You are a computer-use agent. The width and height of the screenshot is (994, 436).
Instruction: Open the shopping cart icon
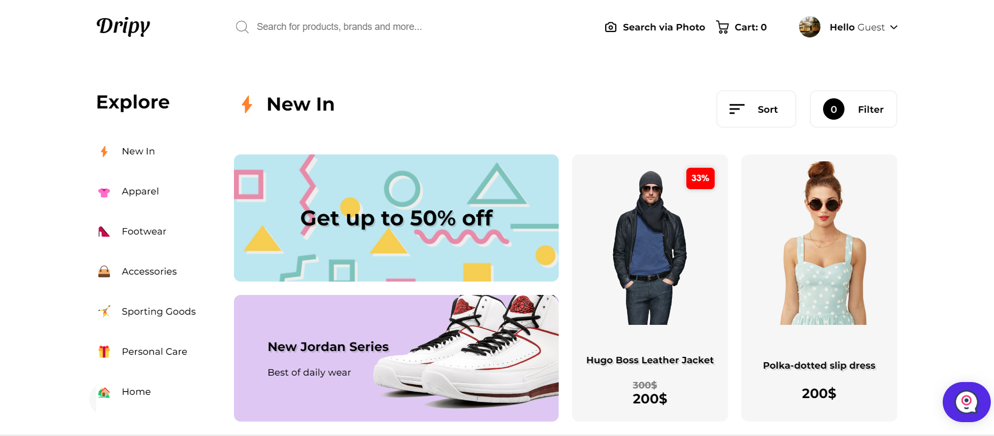pyautogui.click(x=722, y=27)
